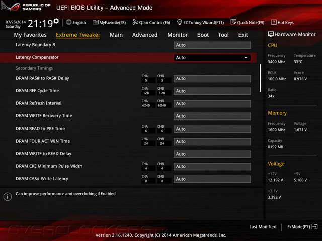
Task: Click the 21:19 clock display
Action: (x=40, y=24)
